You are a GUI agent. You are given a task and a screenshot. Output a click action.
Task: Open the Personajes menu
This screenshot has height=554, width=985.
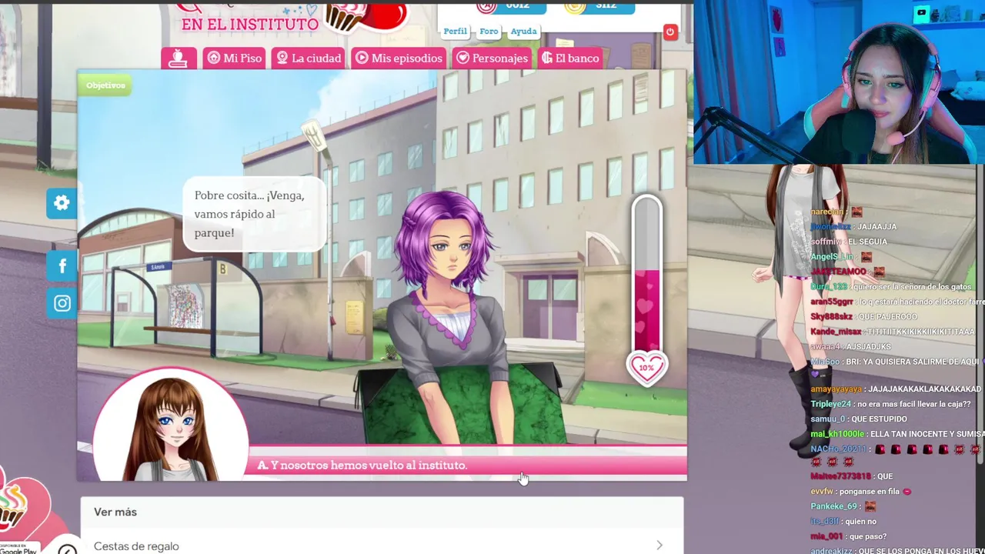tap(492, 58)
